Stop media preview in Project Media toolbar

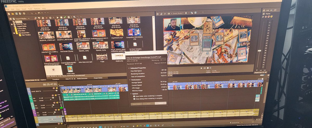[x=61, y=17]
